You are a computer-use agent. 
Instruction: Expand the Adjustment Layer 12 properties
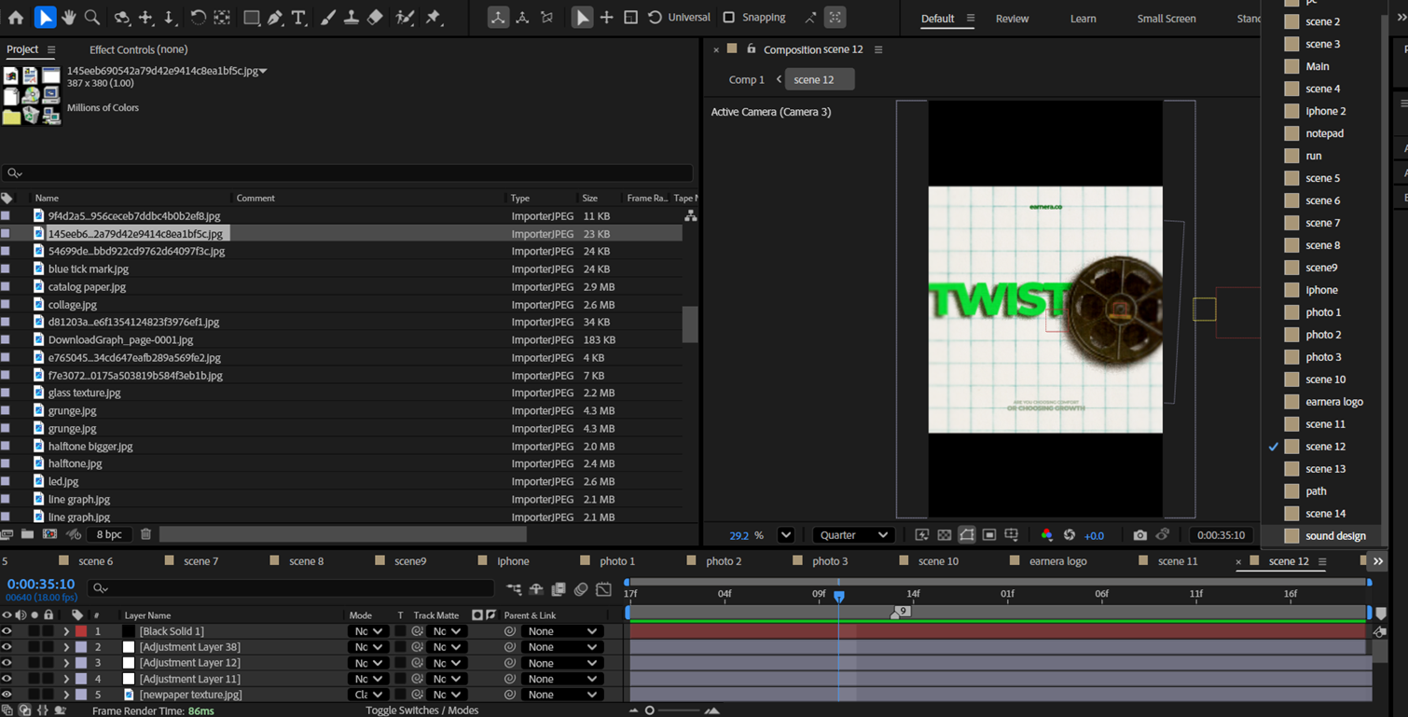click(x=66, y=663)
